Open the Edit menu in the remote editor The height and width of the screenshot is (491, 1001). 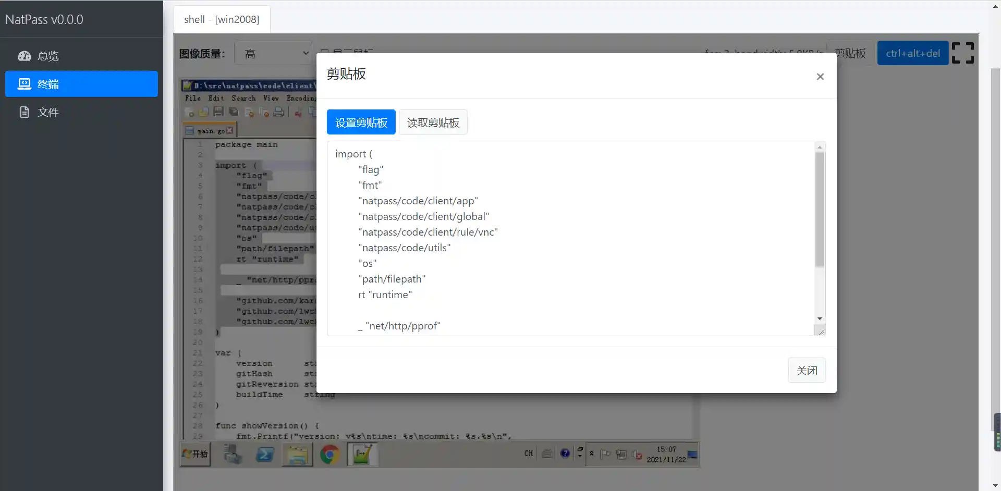click(215, 98)
